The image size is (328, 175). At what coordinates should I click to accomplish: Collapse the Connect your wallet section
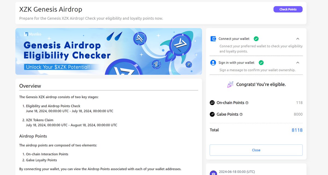pos(298,39)
